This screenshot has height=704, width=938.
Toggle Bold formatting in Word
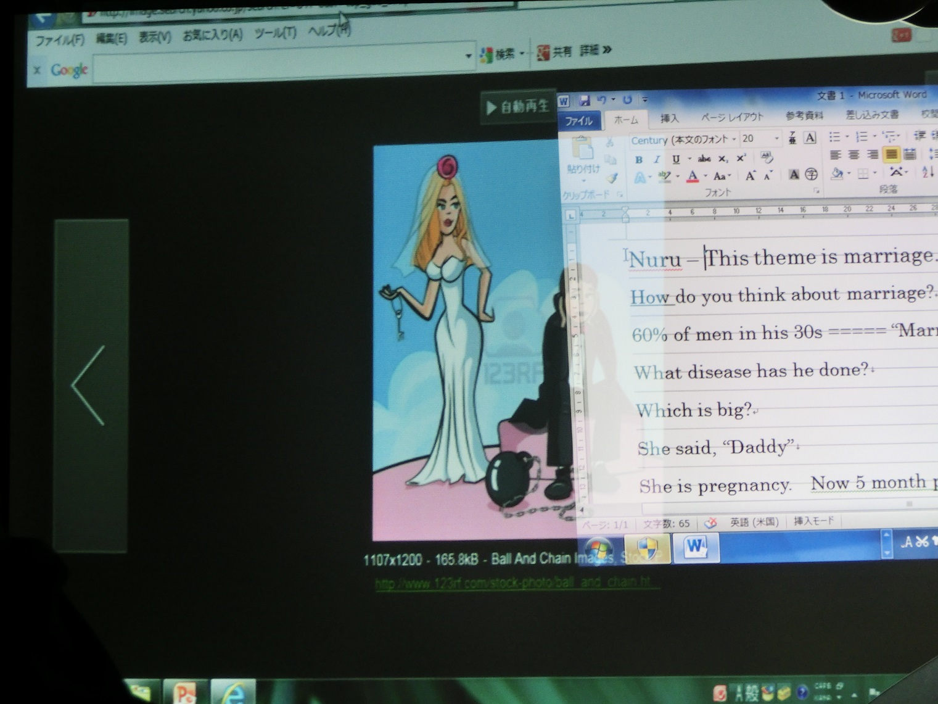pos(639,160)
